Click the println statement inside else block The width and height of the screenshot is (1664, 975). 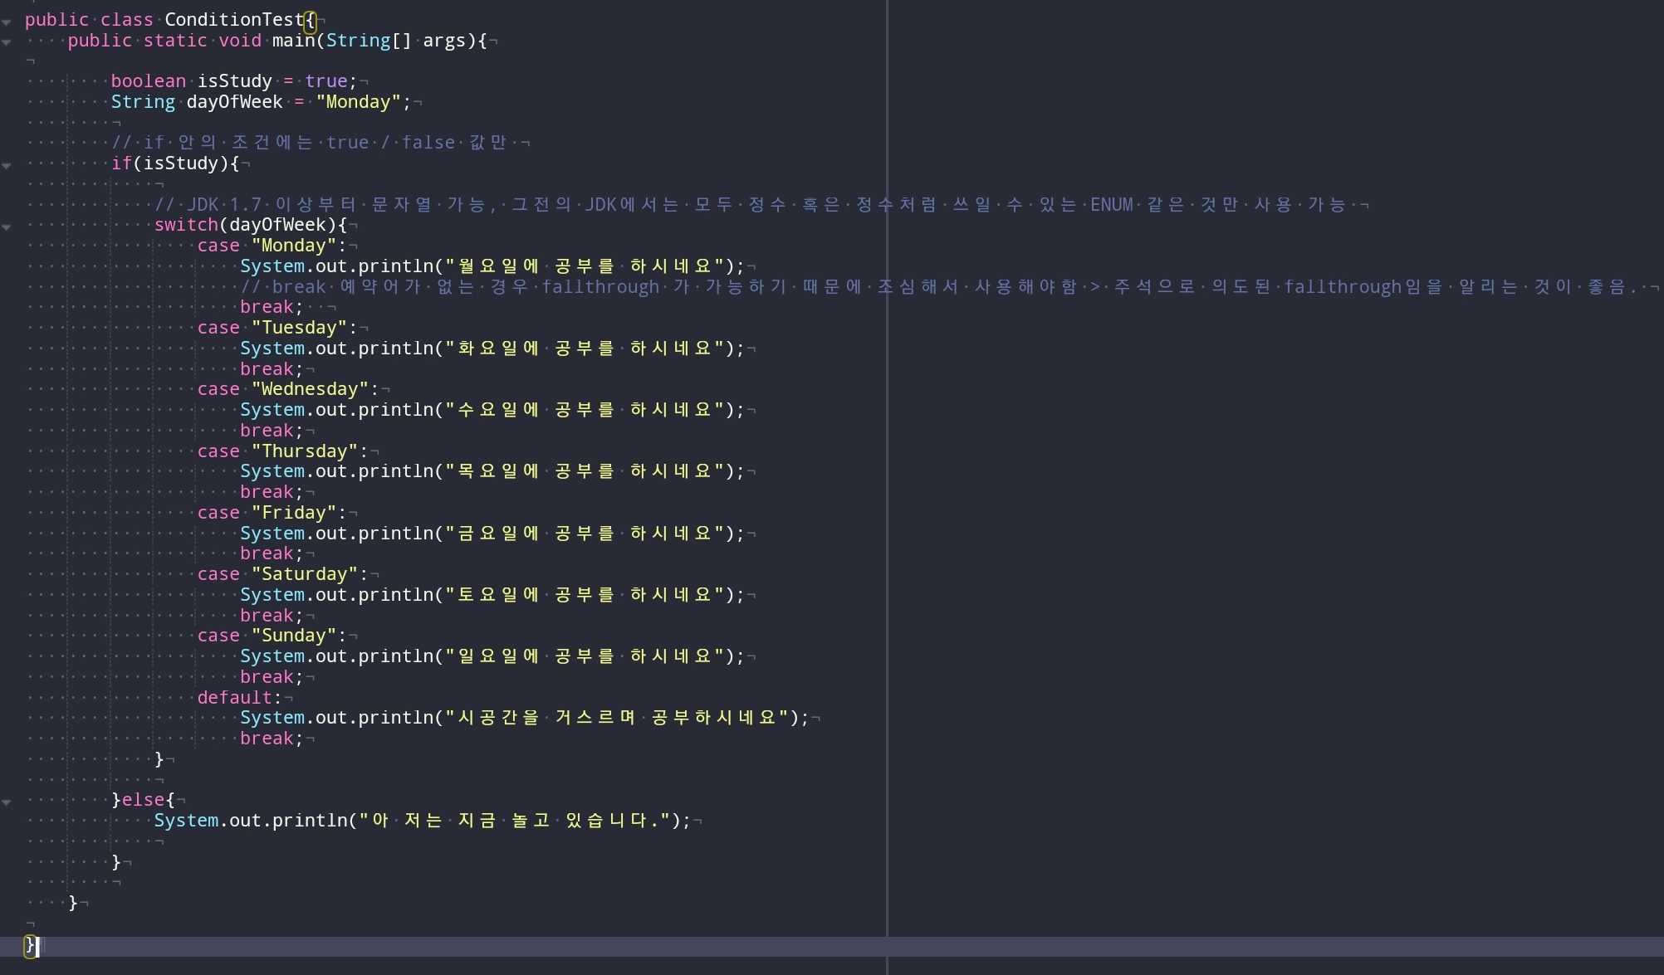(x=421, y=821)
